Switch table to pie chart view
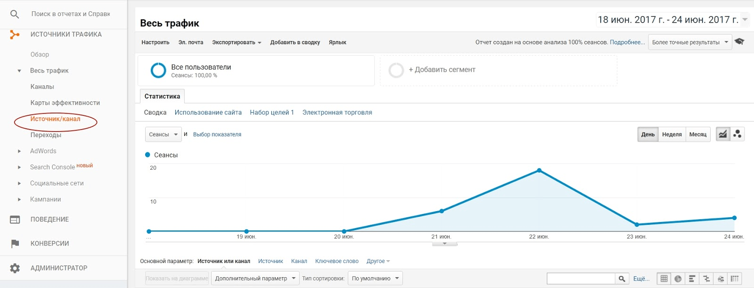Viewport: 754px width, 288px height. (x=678, y=279)
